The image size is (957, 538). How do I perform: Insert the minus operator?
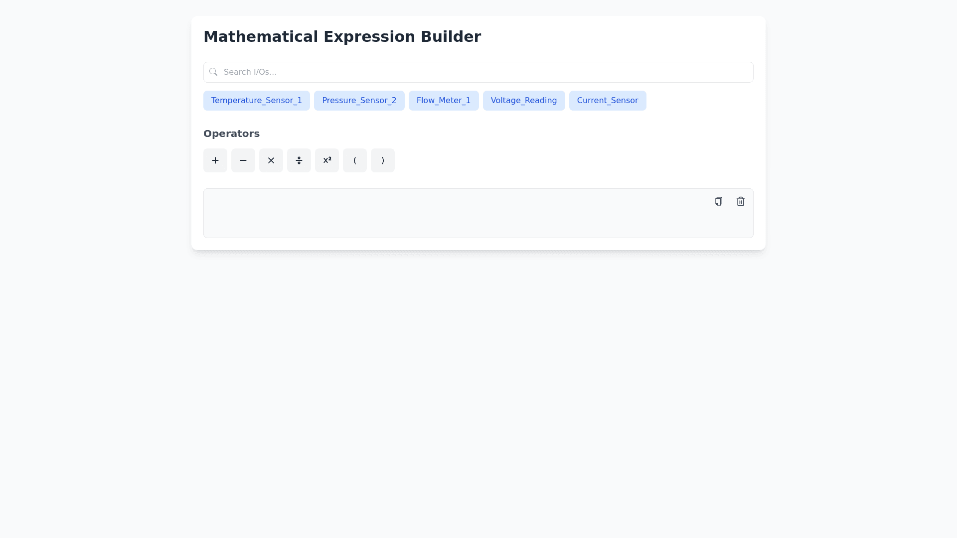243,160
